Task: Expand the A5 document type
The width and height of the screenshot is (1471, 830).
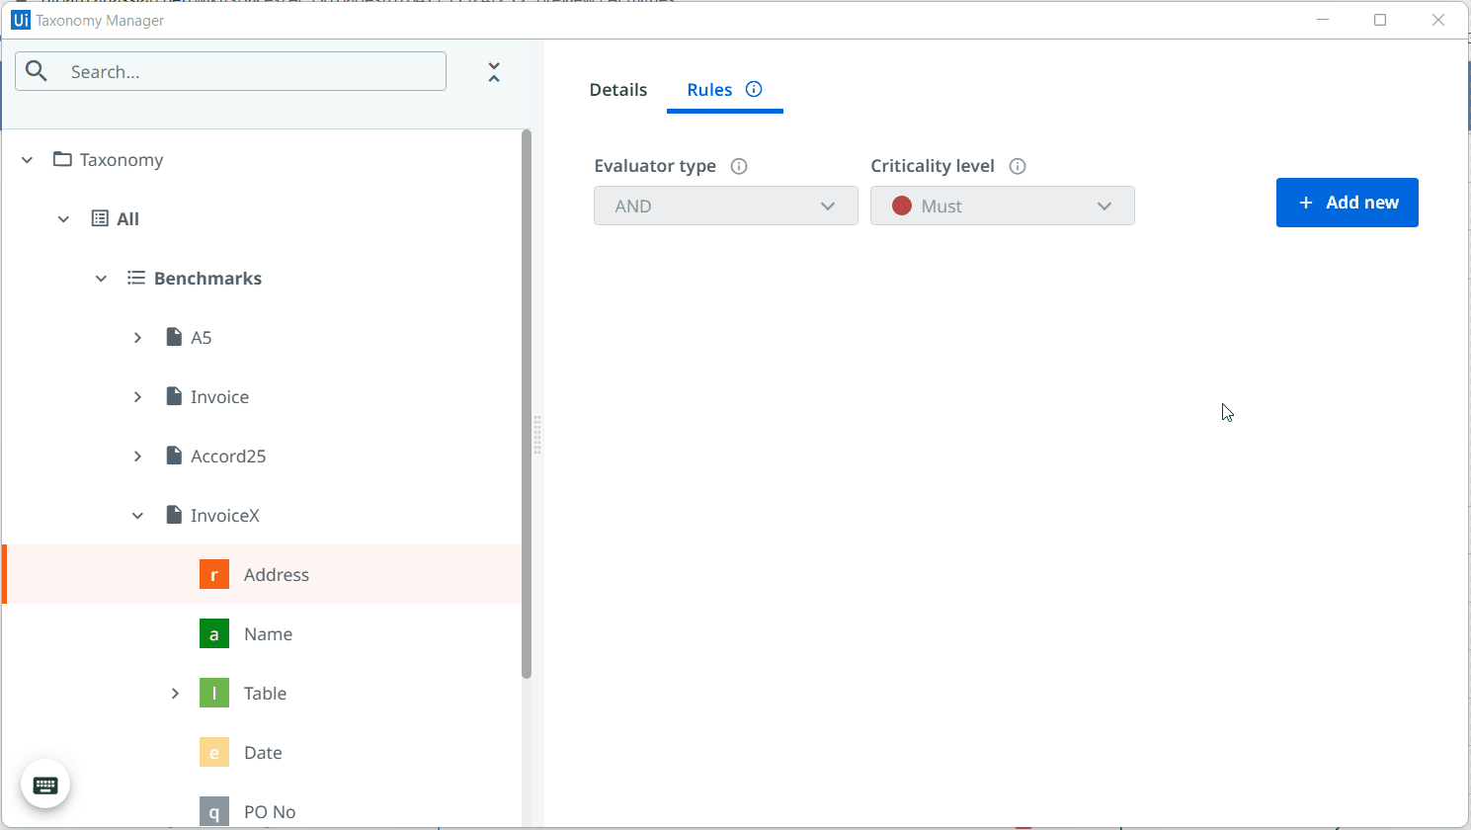Action: coord(138,338)
